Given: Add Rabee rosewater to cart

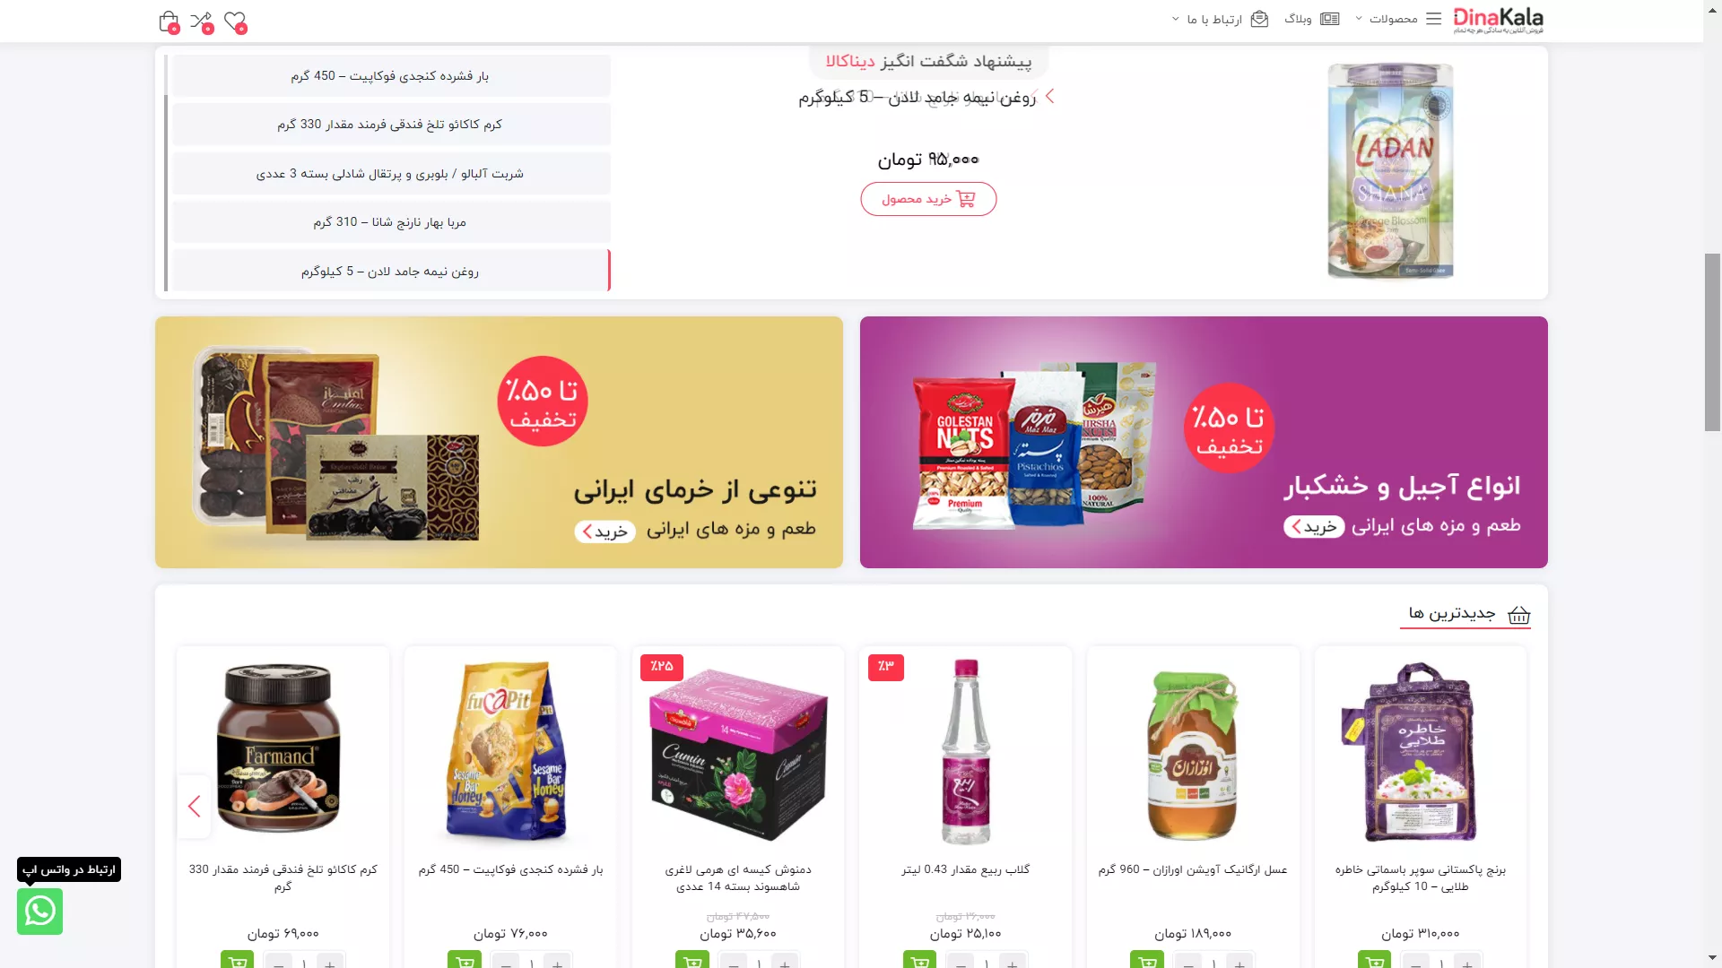Looking at the screenshot, I should 919,961.
